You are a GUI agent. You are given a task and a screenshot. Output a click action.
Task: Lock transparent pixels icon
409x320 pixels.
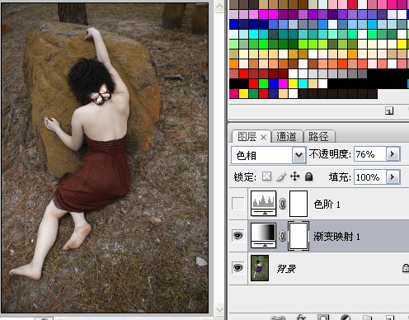(266, 176)
